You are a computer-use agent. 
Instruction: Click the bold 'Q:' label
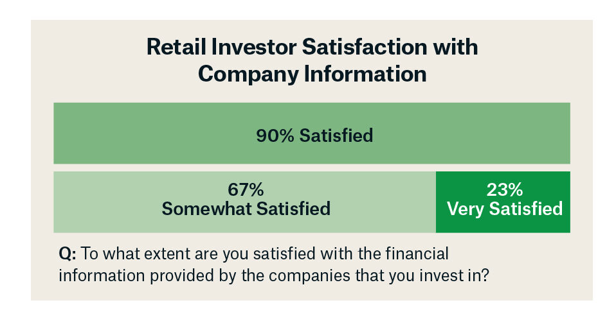point(68,254)
